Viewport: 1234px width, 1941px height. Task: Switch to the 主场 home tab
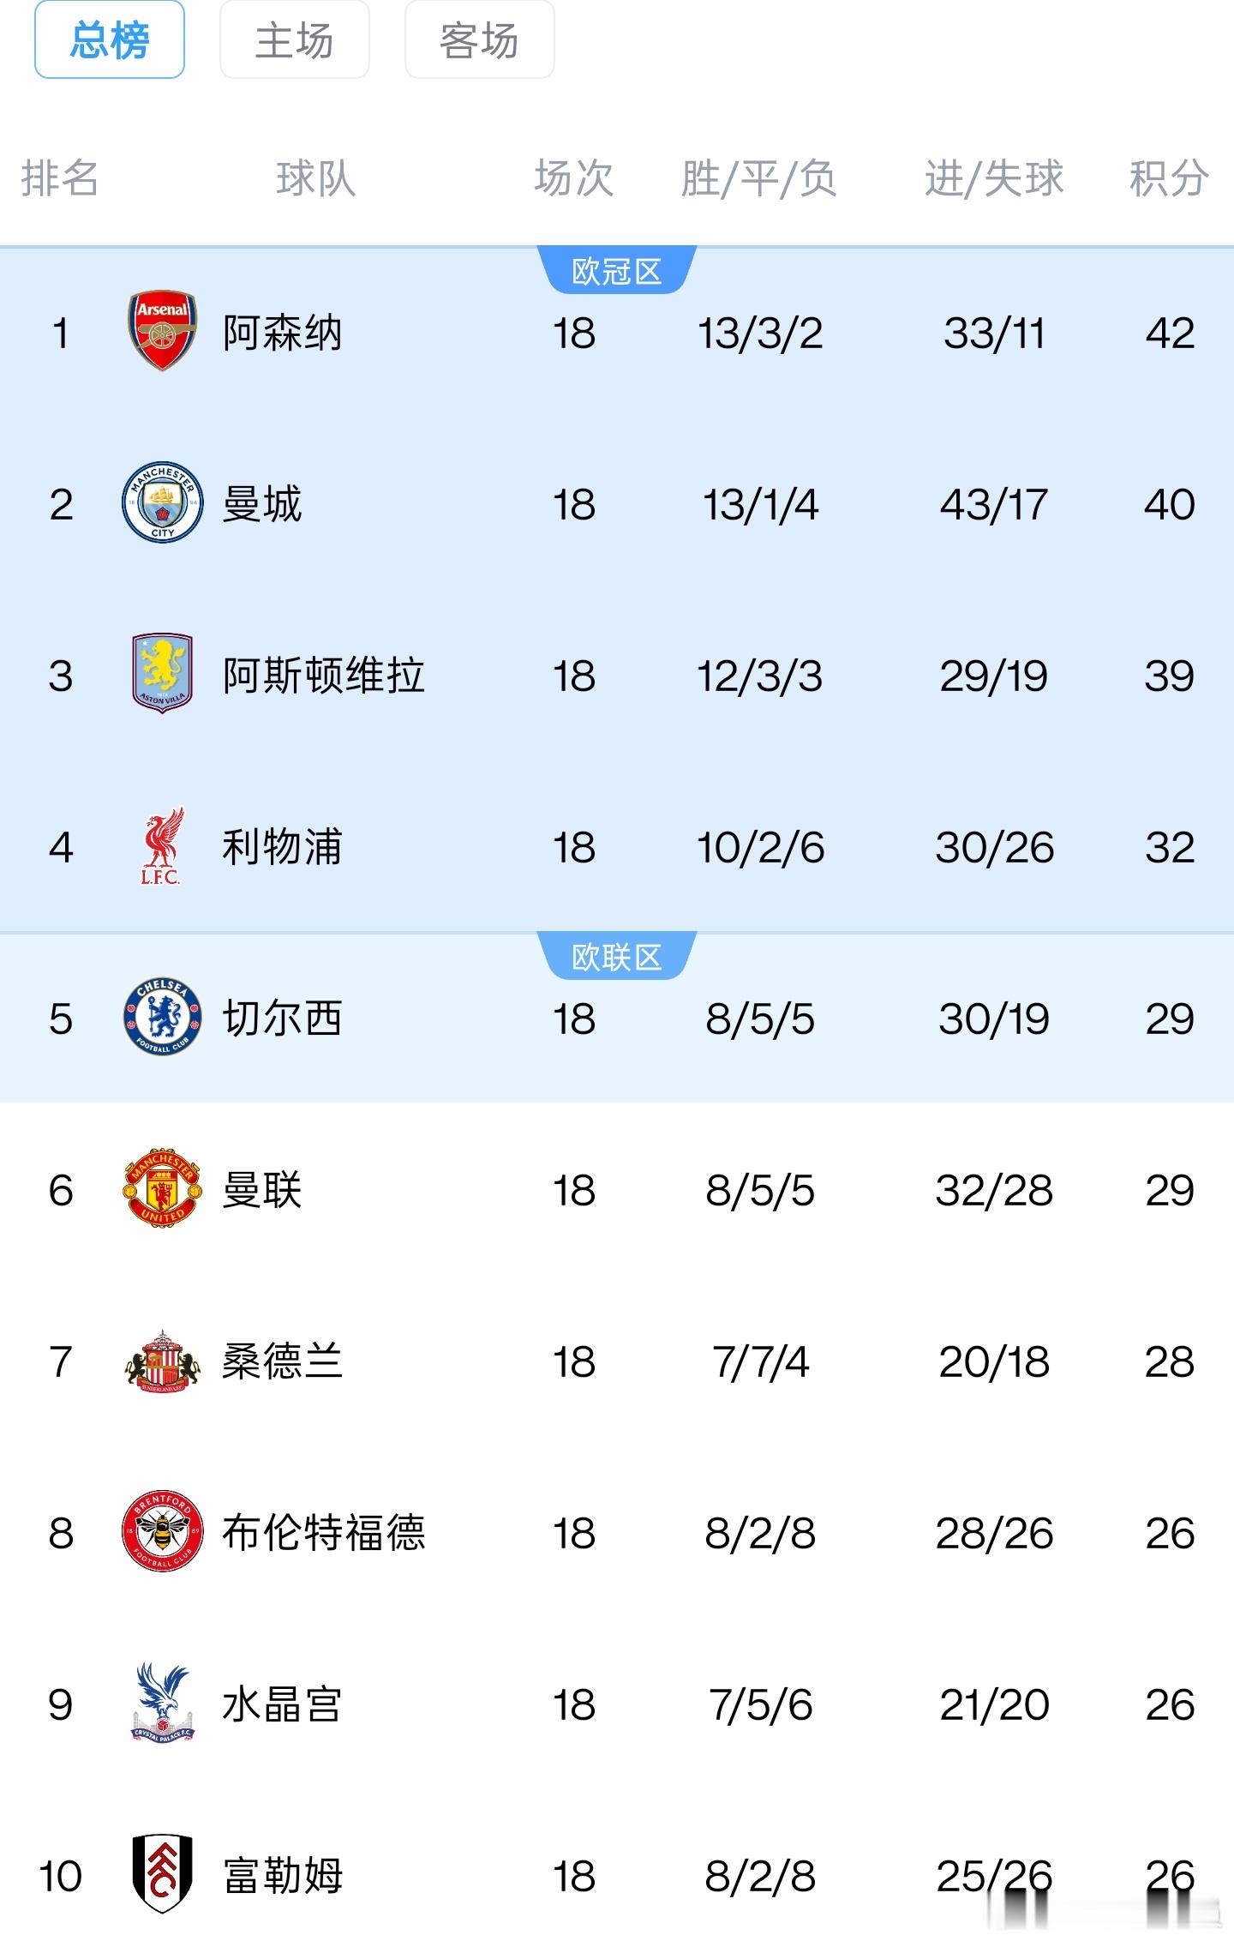tap(294, 40)
